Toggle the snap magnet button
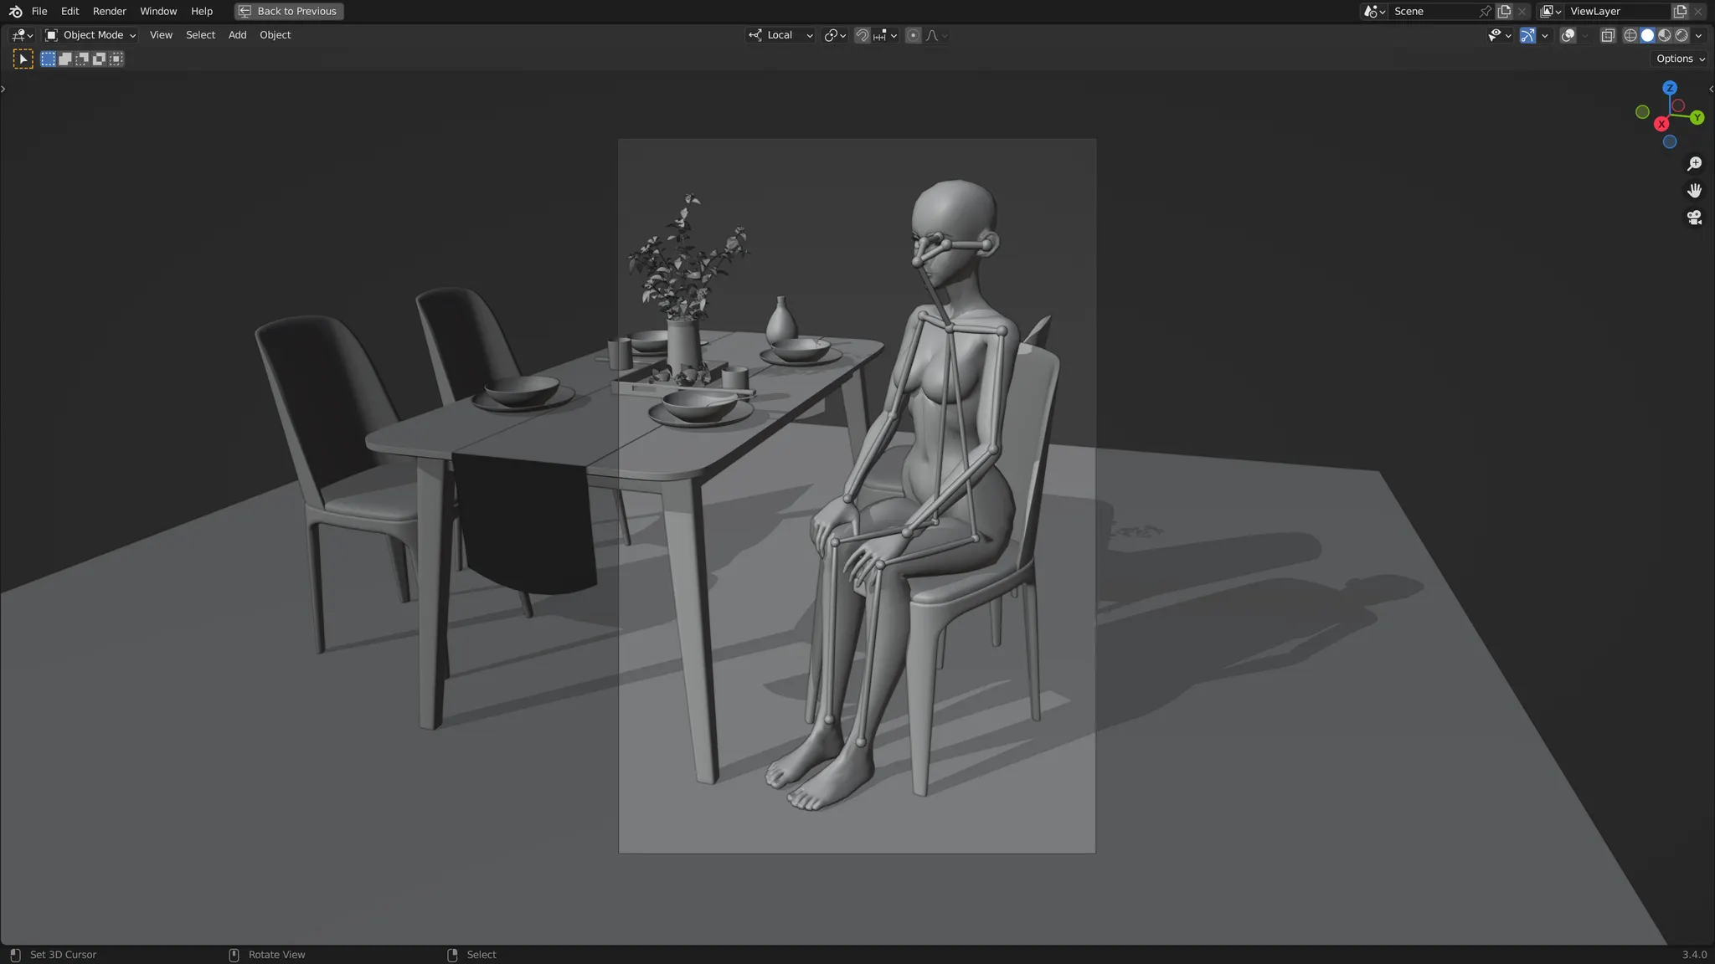1715x964 pixels. click(x=862, y=35)
